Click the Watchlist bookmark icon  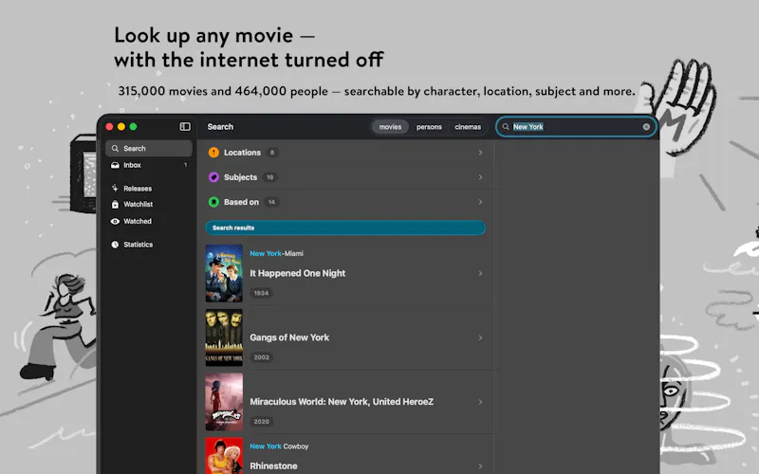pos(115,205)
